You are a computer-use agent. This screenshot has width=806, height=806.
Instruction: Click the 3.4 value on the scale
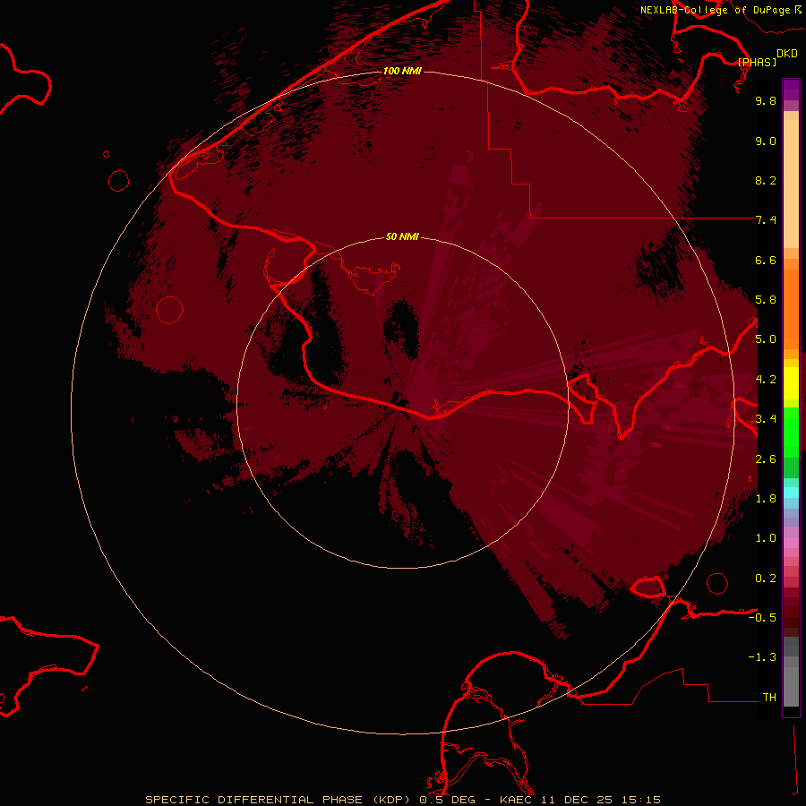click(x=766, y=419)
